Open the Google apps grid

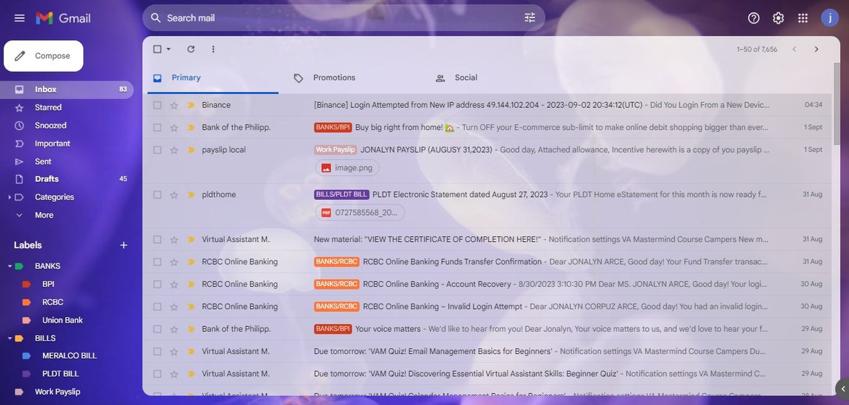click(x=803, y=18)
